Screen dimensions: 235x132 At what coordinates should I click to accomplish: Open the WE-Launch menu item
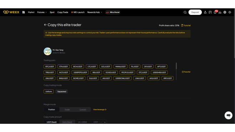(x=78, y=12)
